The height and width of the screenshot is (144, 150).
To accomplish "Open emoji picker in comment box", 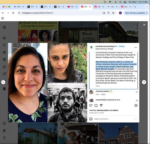I will click(91, 119).
